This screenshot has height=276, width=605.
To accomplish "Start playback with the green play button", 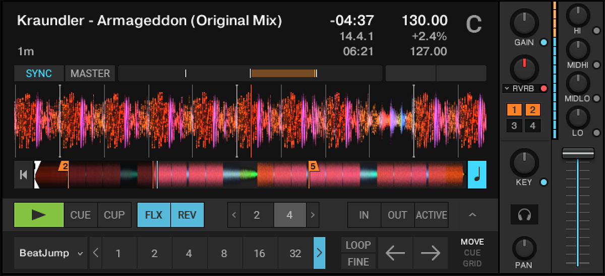I will point(39,215).
